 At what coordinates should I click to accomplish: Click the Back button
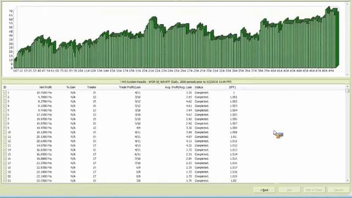(x=264, y=190)
